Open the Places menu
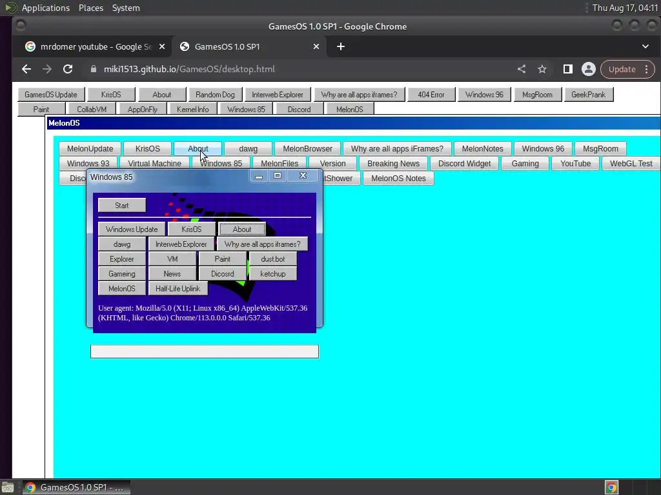The height and width of the screenshot is (495, 661). click(91, 8)
